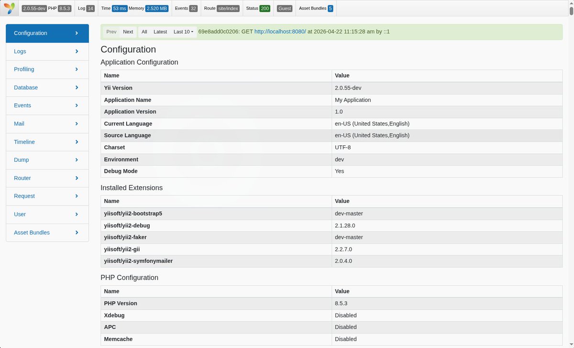Click chevron arrow beside User

77,214
